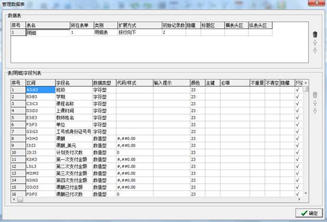This screenshot has width=327, height=222.
Task: Select the 工号或身份证号号 field name
Action: click(x=74, y=132)
